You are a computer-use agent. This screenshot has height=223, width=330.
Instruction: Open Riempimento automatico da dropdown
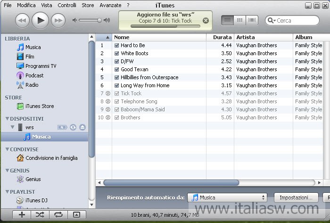pos(227,198)
